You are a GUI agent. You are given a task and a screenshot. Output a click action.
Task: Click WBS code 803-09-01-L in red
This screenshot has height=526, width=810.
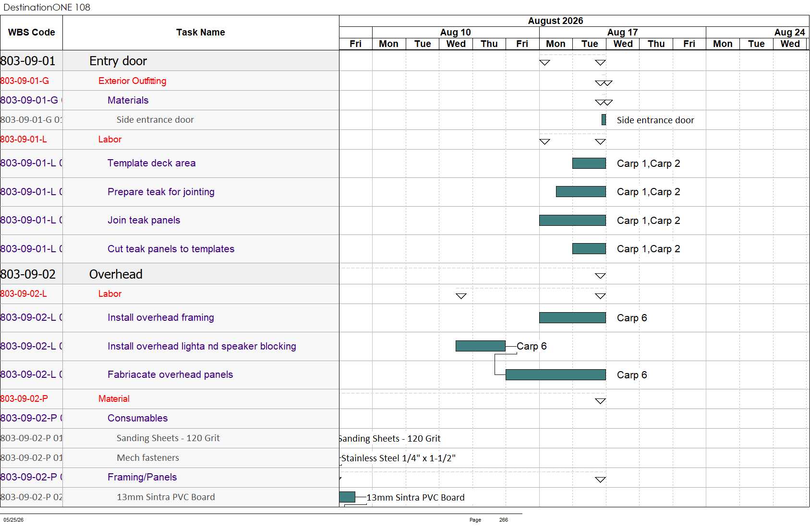click(x=24, y=140)
